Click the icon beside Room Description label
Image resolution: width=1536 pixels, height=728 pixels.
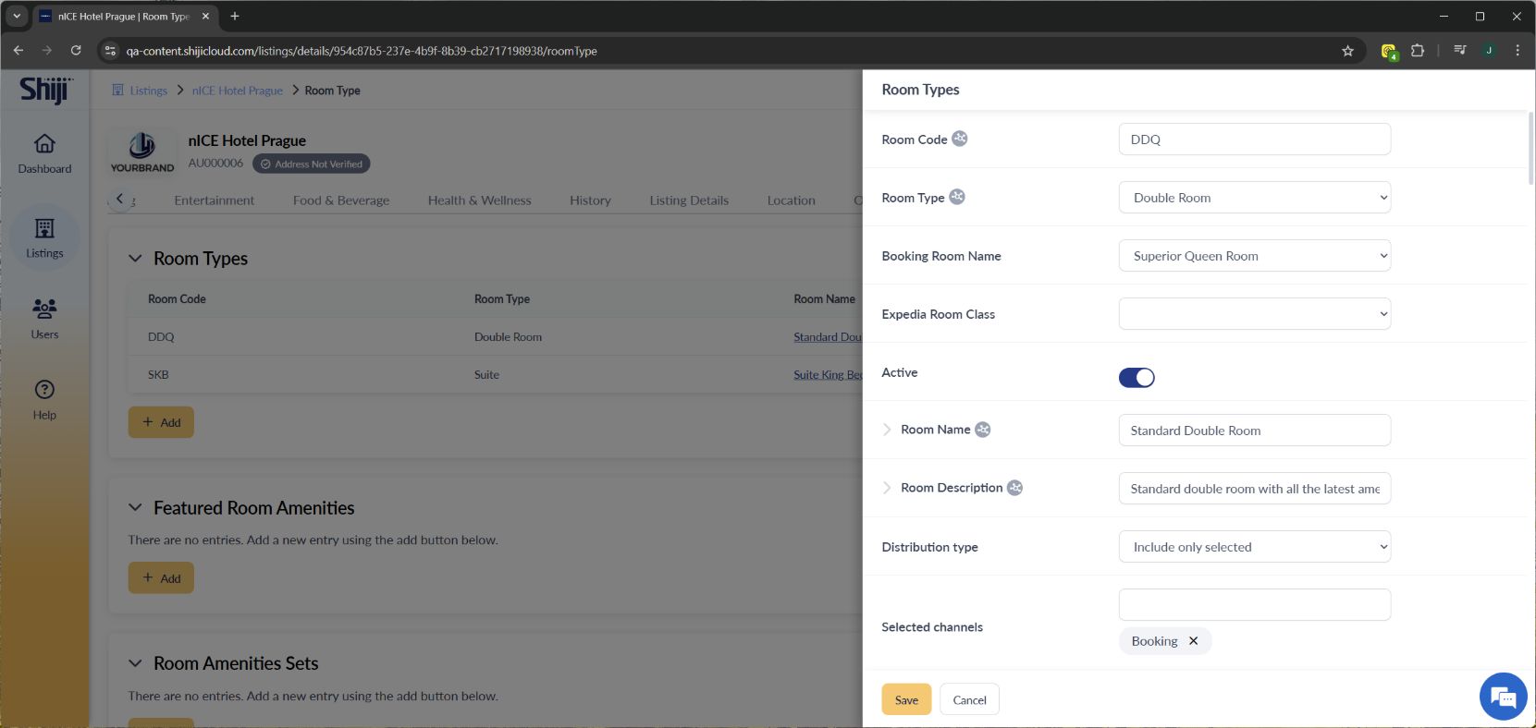(1014, 488)
